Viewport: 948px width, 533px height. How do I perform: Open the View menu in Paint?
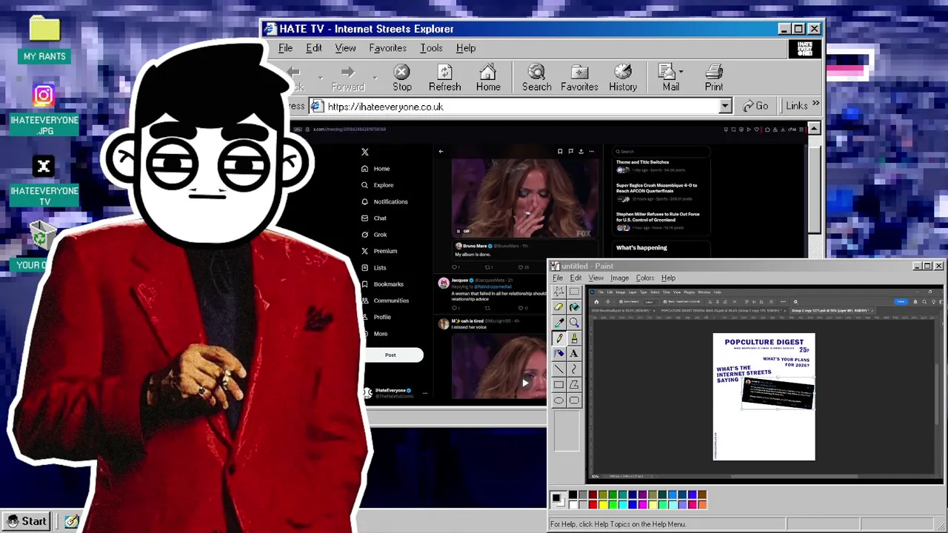[595, 278]
